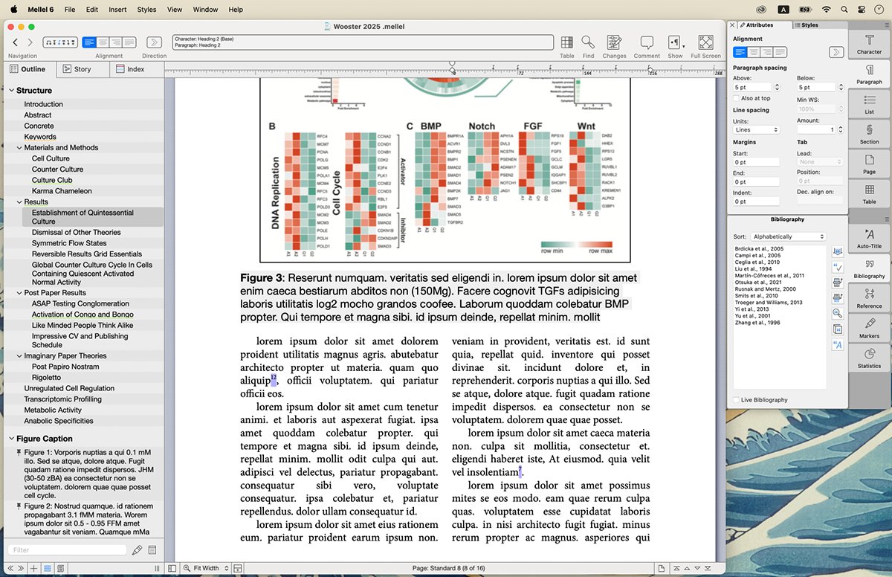Enable the Also at top checkbox

[x=736, y=98]
